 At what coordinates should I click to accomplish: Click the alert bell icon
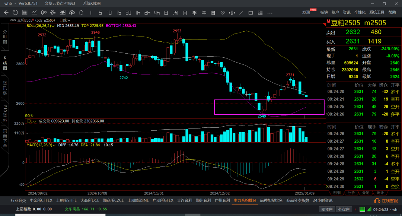point(81,12)
